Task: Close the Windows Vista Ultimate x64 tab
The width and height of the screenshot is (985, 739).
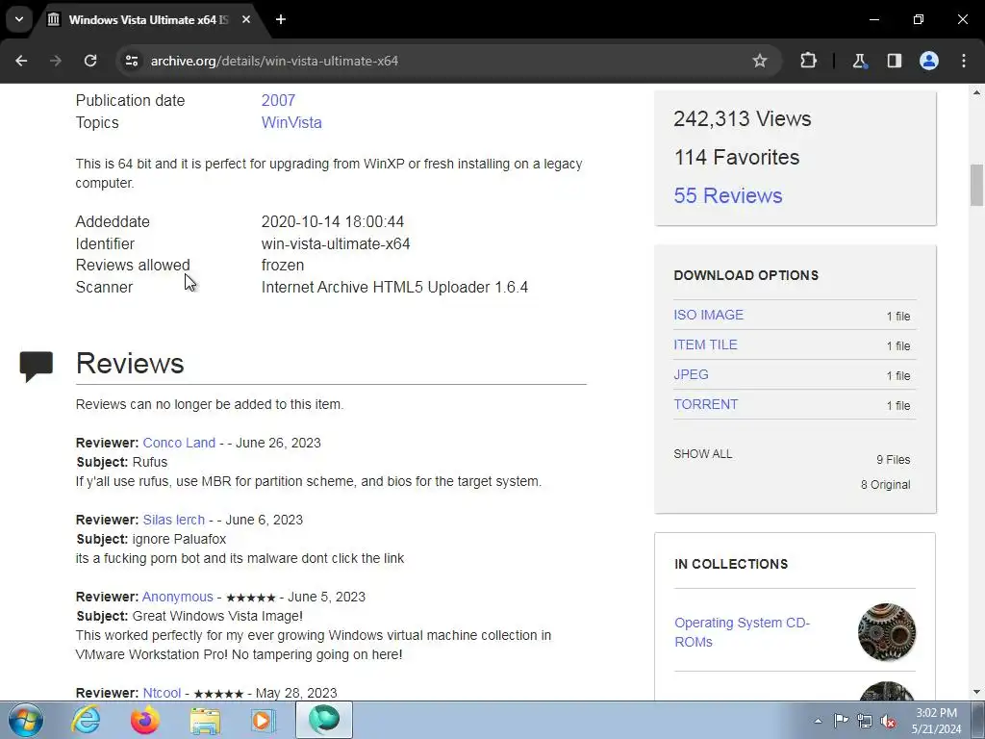Action: [246, 19]
